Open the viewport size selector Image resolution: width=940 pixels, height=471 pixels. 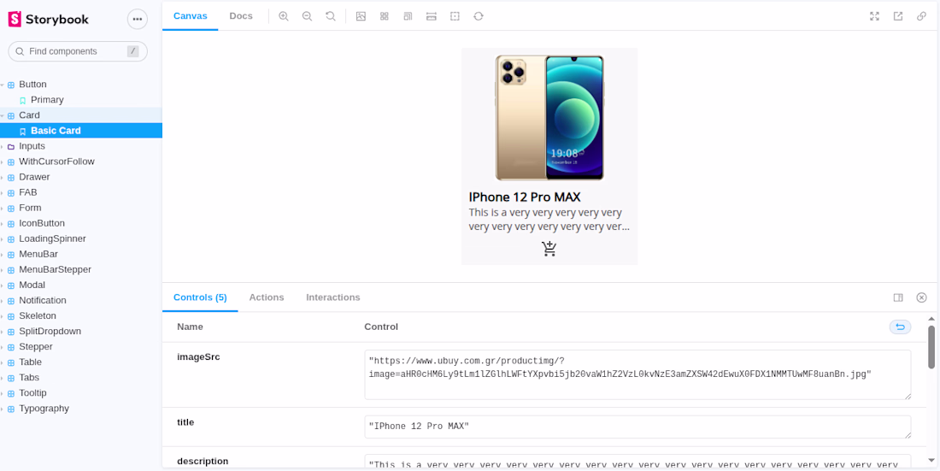[408, 16]
